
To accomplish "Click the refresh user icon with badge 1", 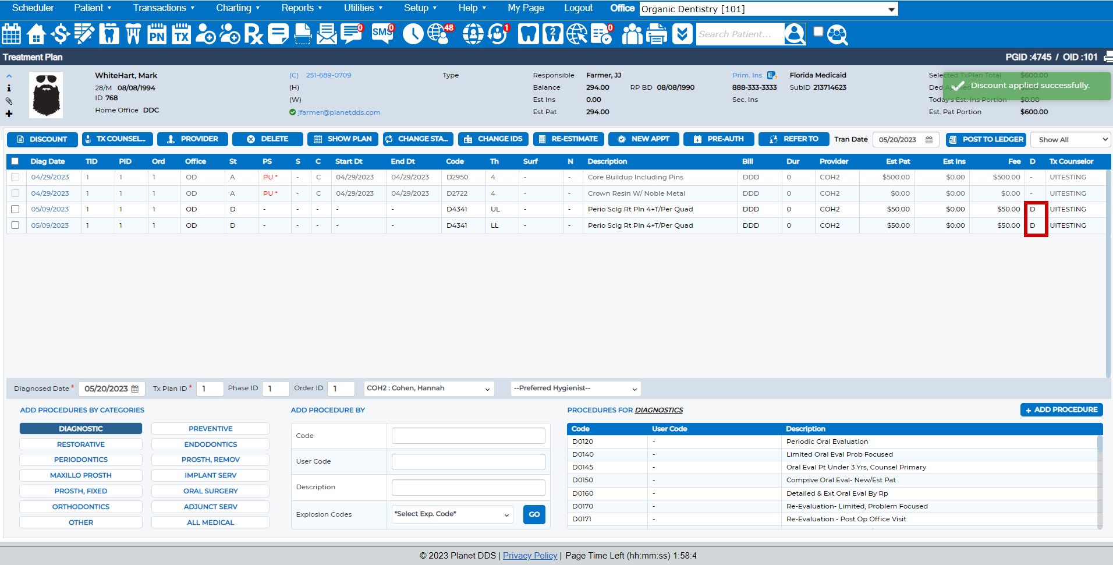I will [x=499, y=34].
